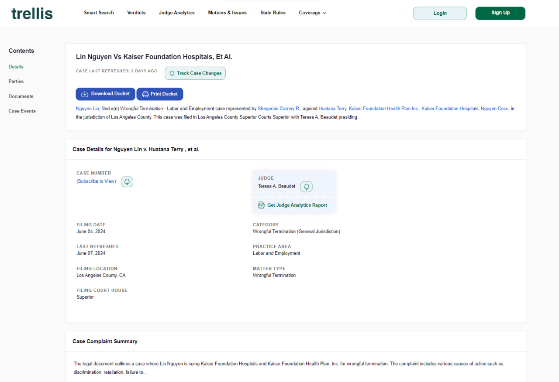The height and width of the screenshot is (382, 559).
Task: Jump to Details in Contents sidebar
Action: 16,67
